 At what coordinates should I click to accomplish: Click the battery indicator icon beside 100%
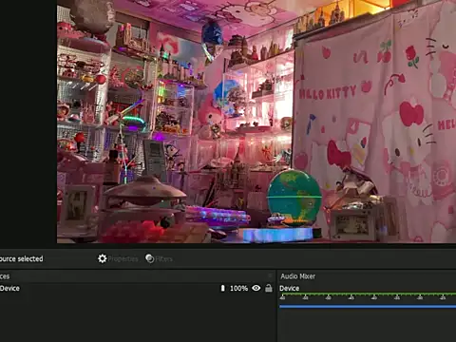pos(223,288)
